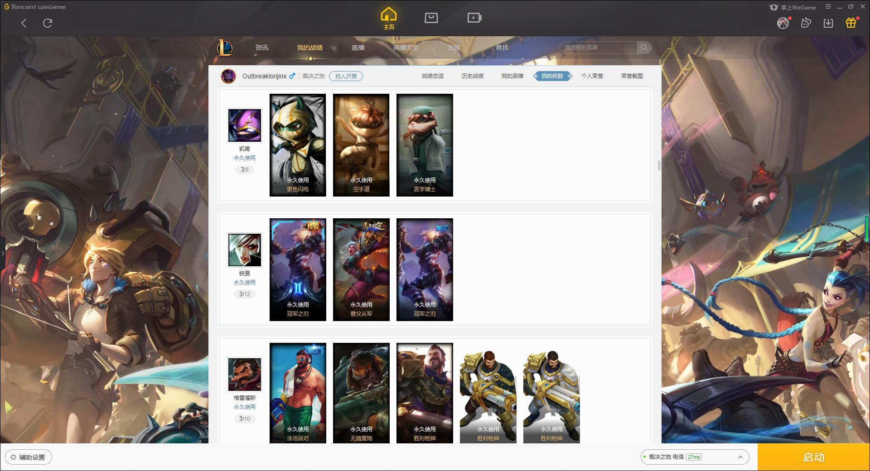870x471 pixels.
Task: Switch to 我的战绩 tab
Action: 310,48
